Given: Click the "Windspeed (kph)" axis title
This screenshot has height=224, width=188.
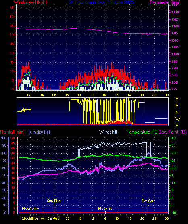Looking at the screenshot, I should click(30, 2).
